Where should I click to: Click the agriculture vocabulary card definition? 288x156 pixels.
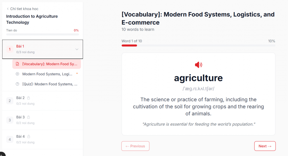point(198,107)
